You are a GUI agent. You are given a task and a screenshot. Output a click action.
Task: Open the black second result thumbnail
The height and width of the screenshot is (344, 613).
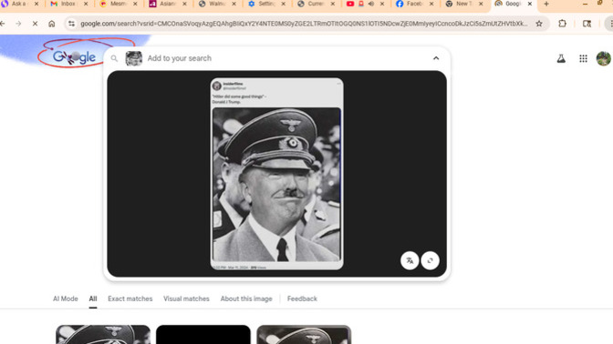click(x=203, y=335)
